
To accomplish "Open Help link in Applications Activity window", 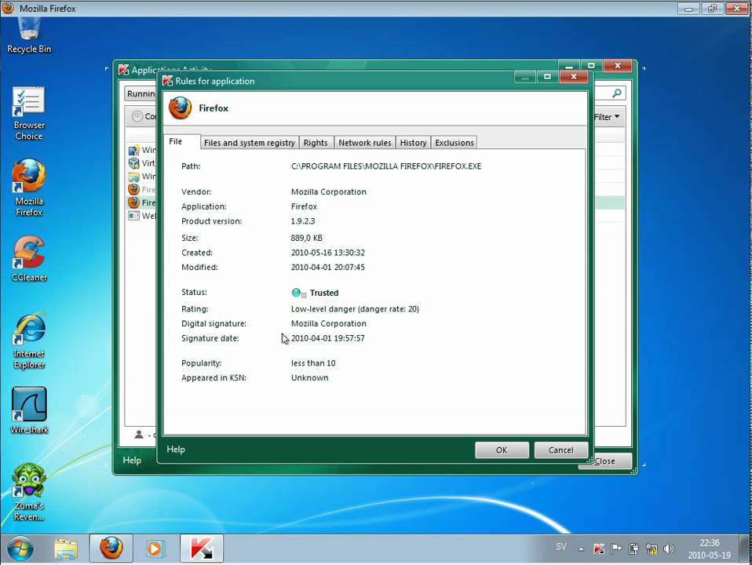I will click(132, 461).
